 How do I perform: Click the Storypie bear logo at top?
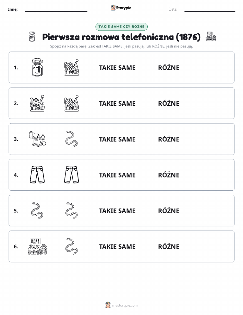tap(113, 8)
